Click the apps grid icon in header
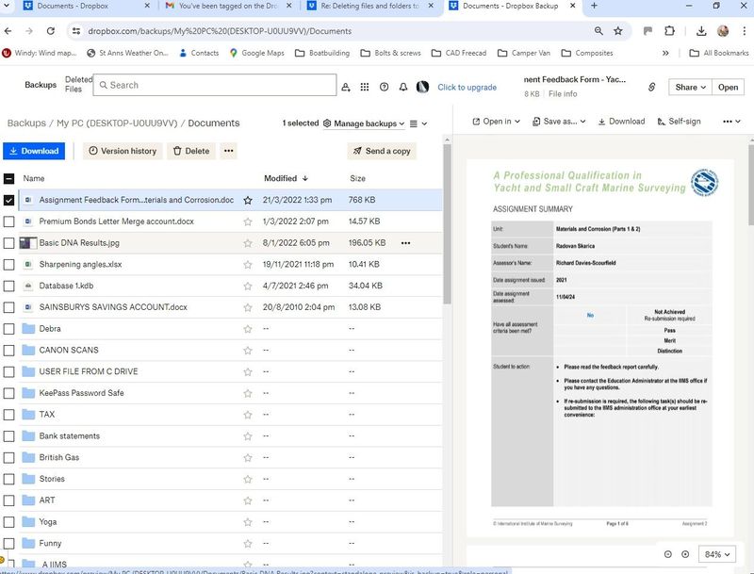 pyautogui.click(x=364, y=87)
